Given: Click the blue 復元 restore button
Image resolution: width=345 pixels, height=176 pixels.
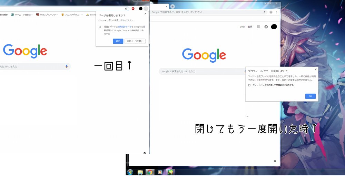Looking at the screenshot, I should tap(118, 41).
